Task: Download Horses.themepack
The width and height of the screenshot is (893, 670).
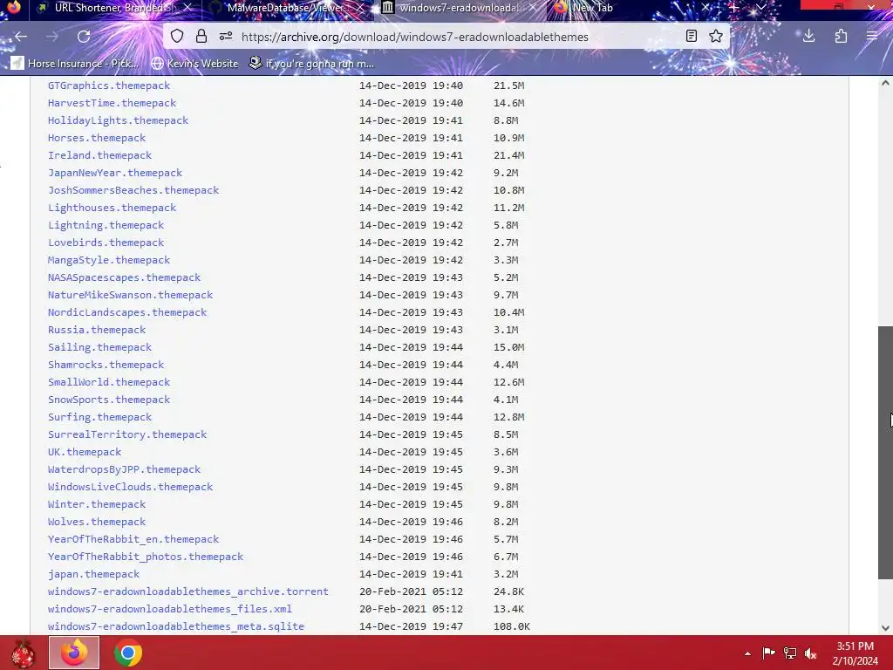Action: [97, 138]
